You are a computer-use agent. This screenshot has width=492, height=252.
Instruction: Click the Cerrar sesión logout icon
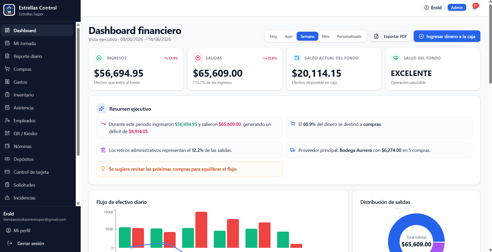(10, 243)
